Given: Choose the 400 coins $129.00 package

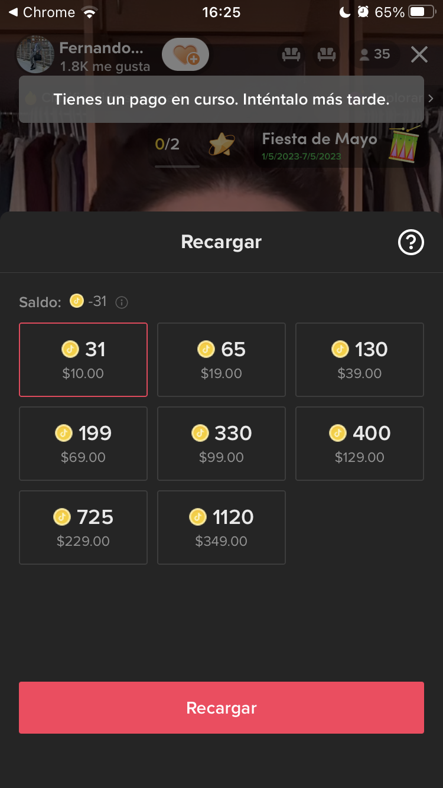Looking at the screenshot, I should point(360,444).
